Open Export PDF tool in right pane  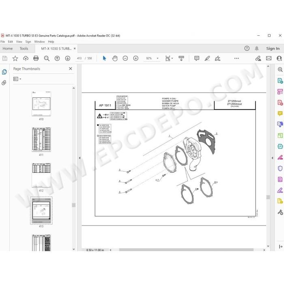click(280, 81)
